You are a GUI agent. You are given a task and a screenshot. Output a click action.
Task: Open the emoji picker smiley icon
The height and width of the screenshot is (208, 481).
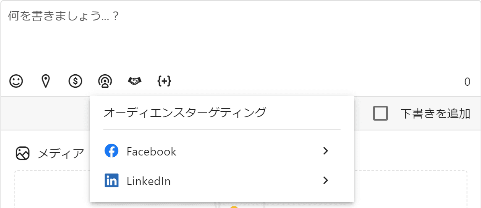[16, 81]
